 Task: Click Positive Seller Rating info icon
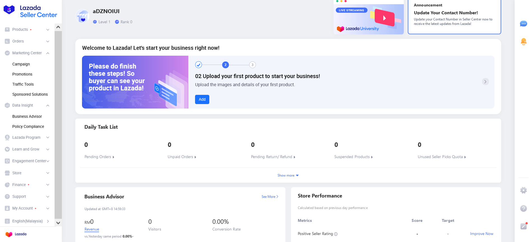(x=336, y=234)
